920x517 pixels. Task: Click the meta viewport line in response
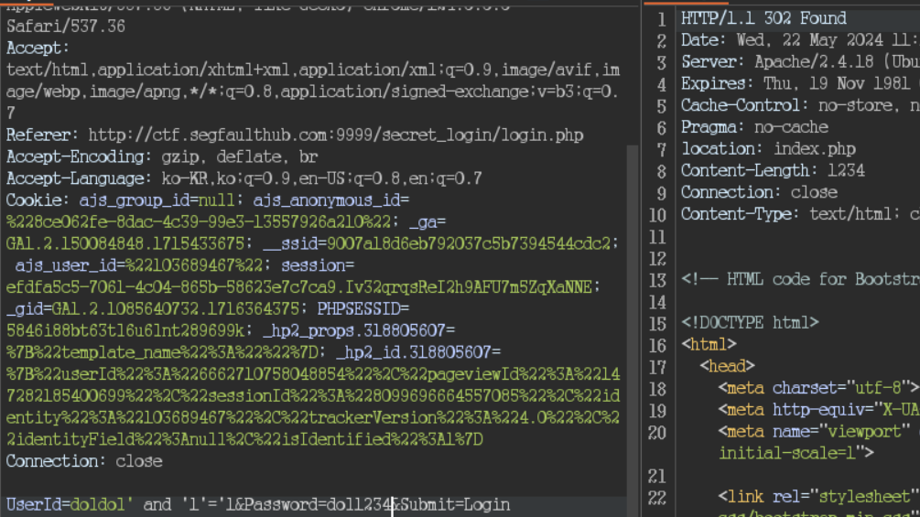[x=818, y=431]
